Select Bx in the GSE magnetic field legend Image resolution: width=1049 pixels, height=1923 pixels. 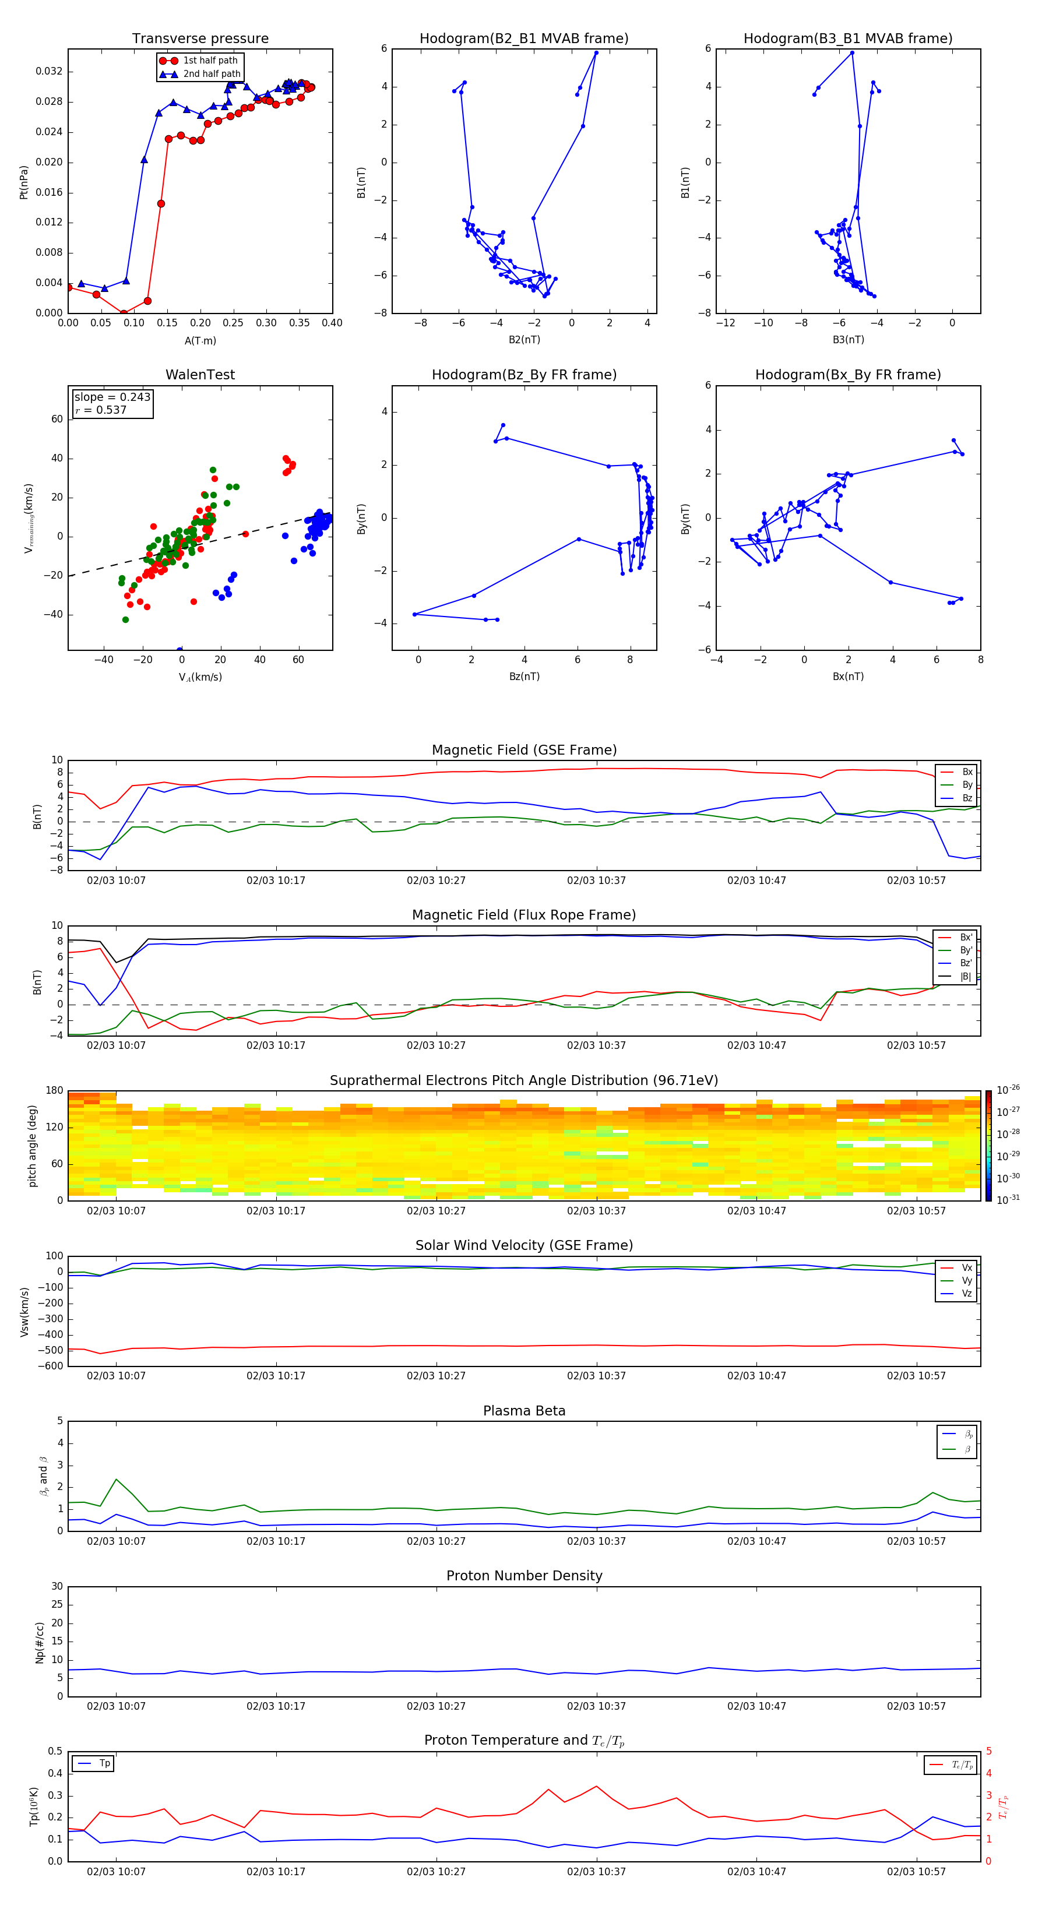tap(957, 772)
